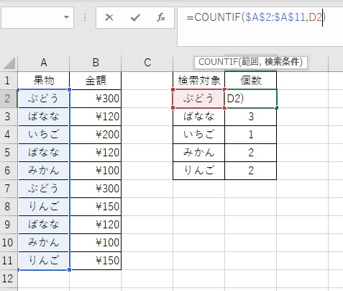Select row 1 header

pyautogui.click(x=9, y=81)
